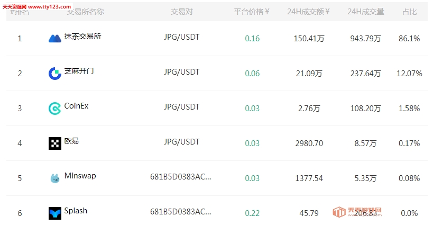Image resolution: width=433 pixels, height=225 pixels.
Task: Select JPG/USDT pair in 欧易 row
Action: tap(182, 142)
